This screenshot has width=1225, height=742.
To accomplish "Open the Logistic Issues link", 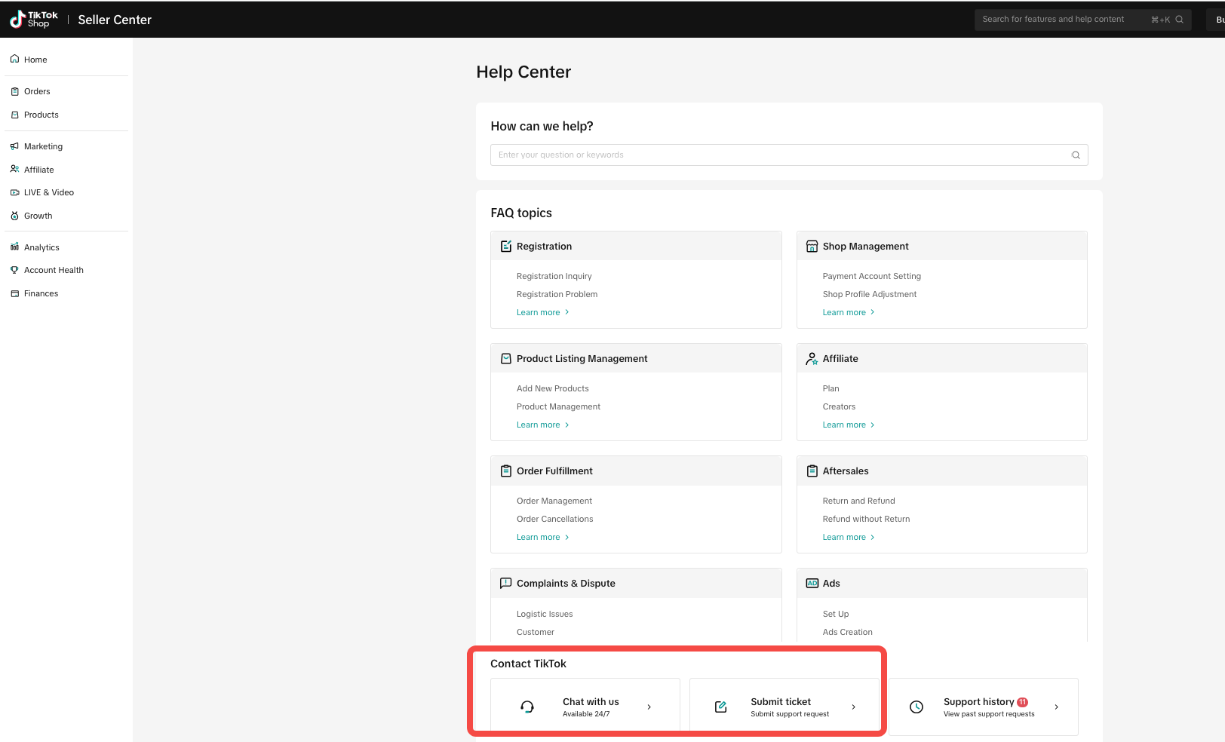I will click(545, 615).
